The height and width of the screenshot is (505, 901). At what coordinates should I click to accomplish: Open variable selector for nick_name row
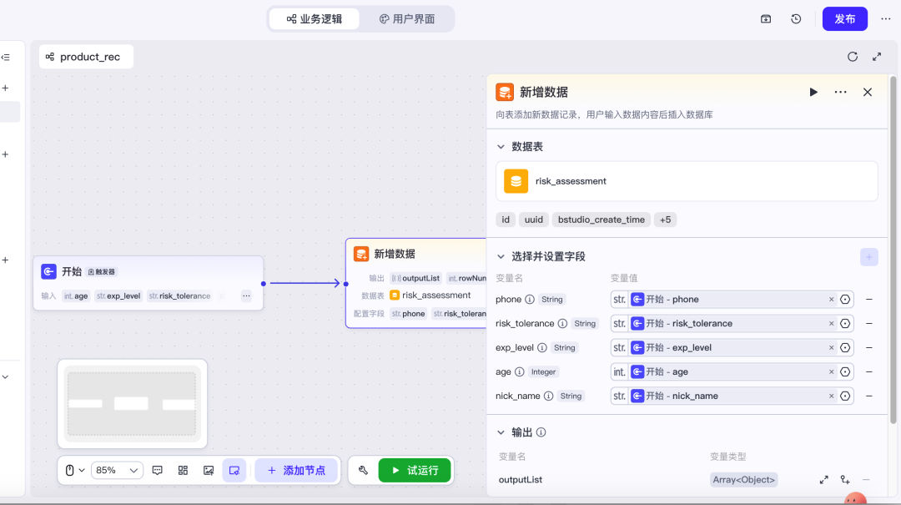tap(845, 396)
